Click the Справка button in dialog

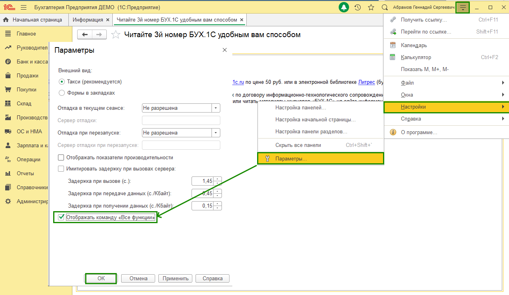[212, 278]
